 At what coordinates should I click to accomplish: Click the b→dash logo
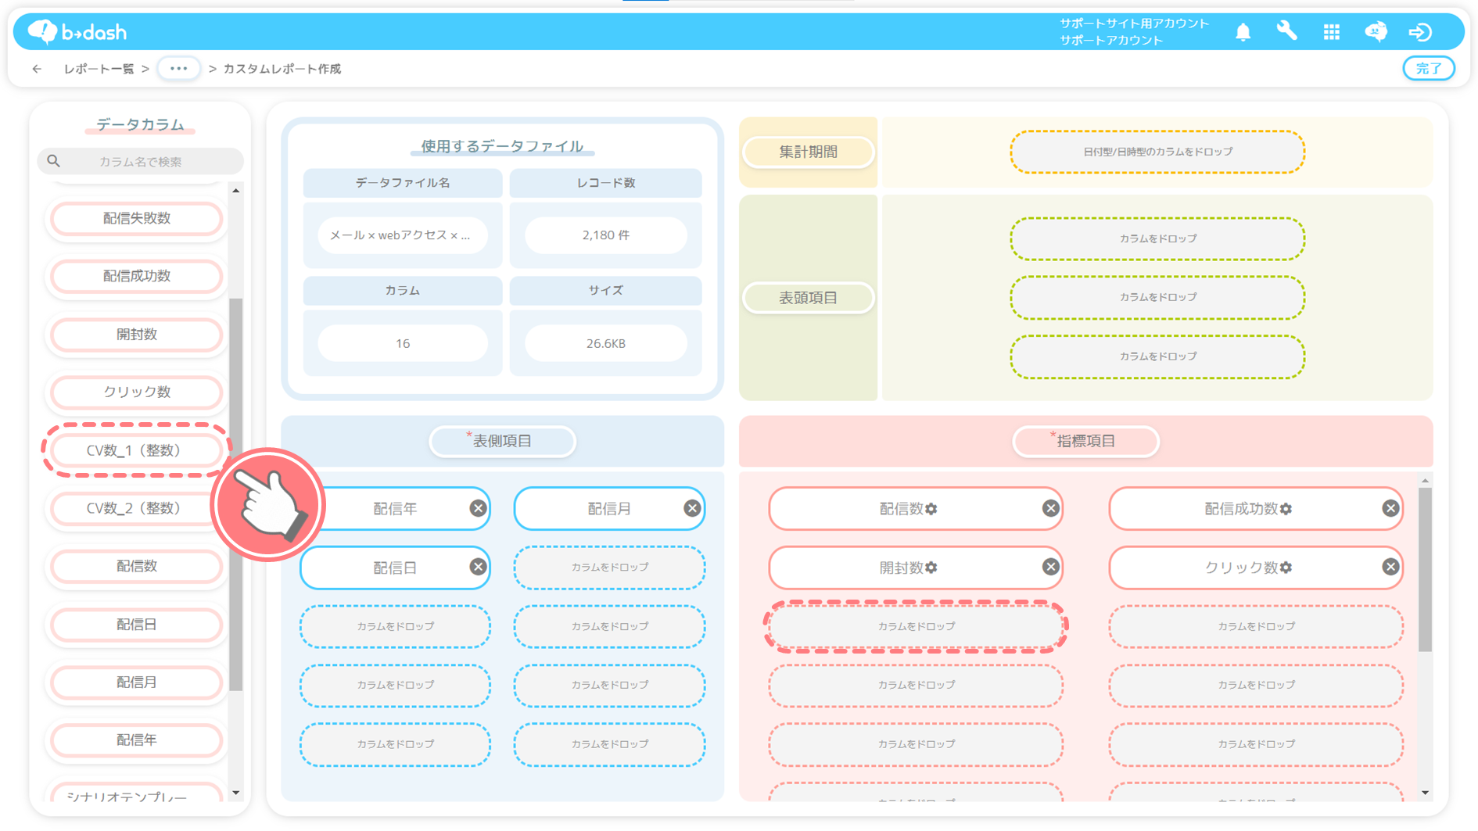pyautogui.click(x=77, y=31)
